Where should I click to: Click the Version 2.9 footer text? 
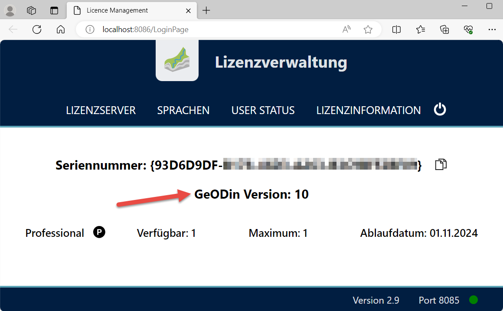(x=376, y=301)
